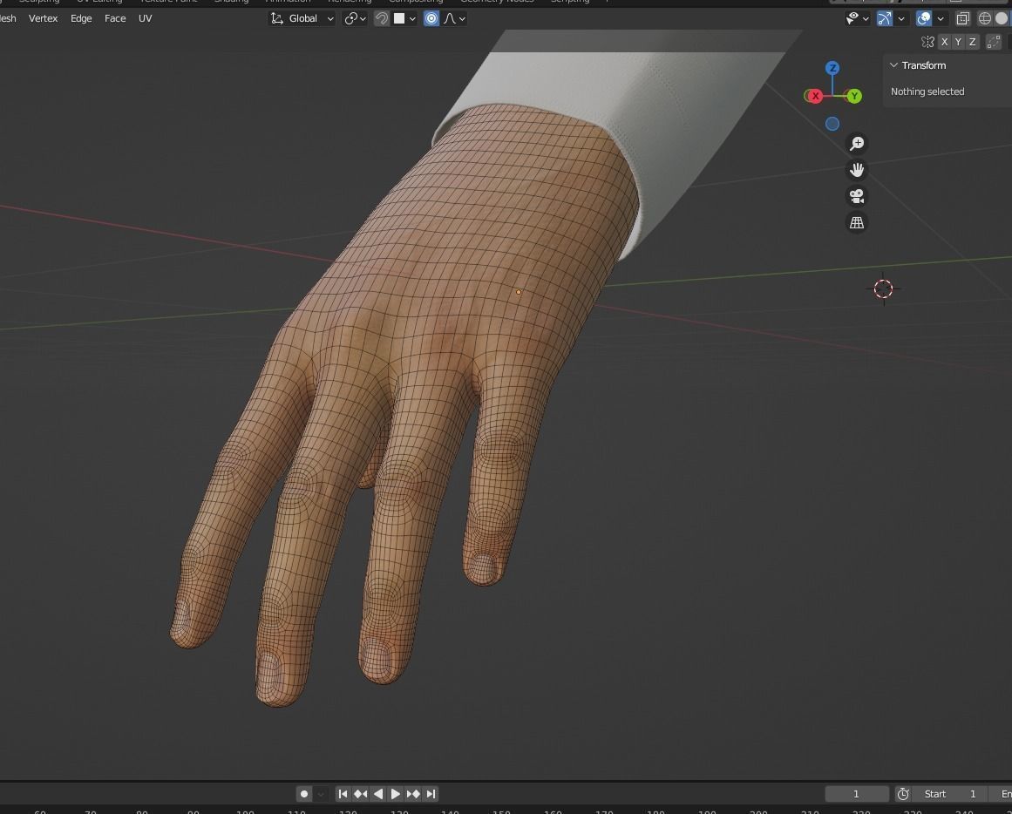This screenshot has height=814, width=1012.
Task: Play animation in reverse
Action: (x=378, y=793)
